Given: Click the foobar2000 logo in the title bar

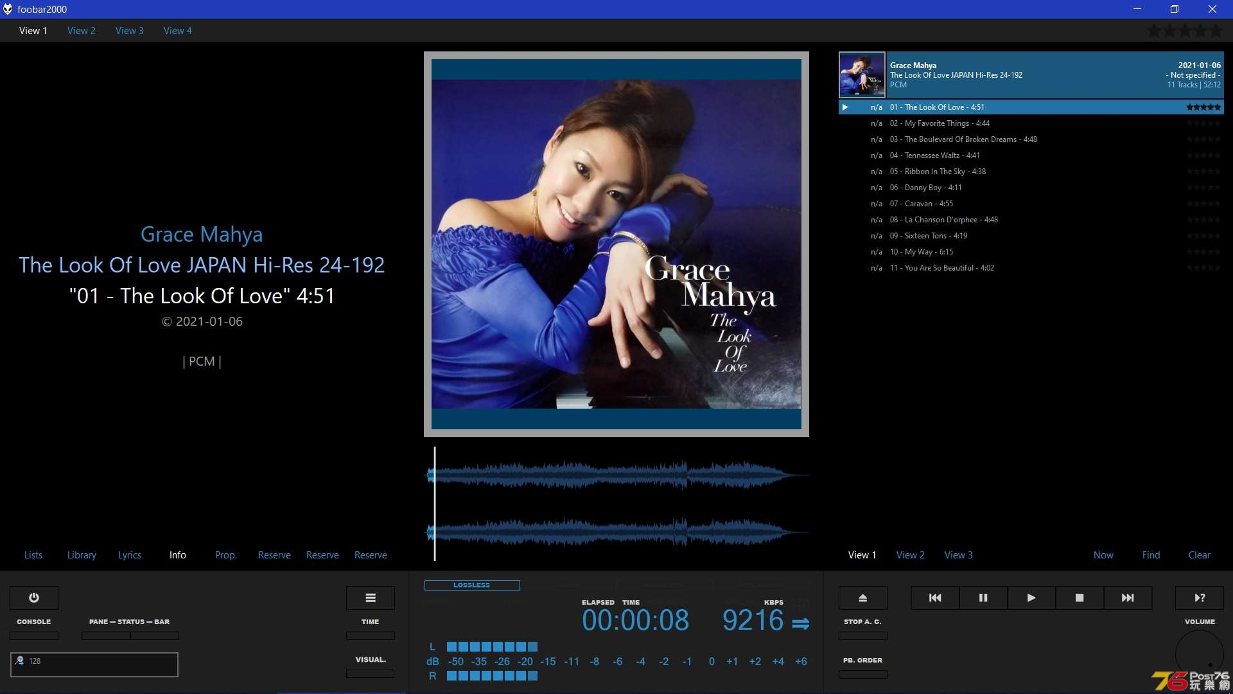Looking at the screenshot, I should (8, 9).
